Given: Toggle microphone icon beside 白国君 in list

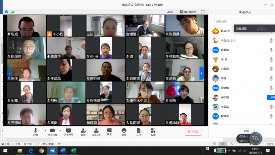Looking at the screenshot, I should coord(271,69).
